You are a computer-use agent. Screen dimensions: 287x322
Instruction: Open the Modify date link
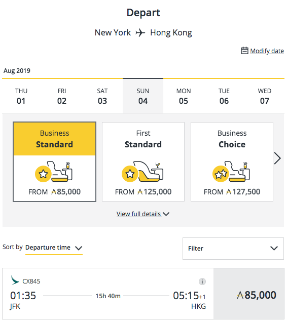click(267, 51)
